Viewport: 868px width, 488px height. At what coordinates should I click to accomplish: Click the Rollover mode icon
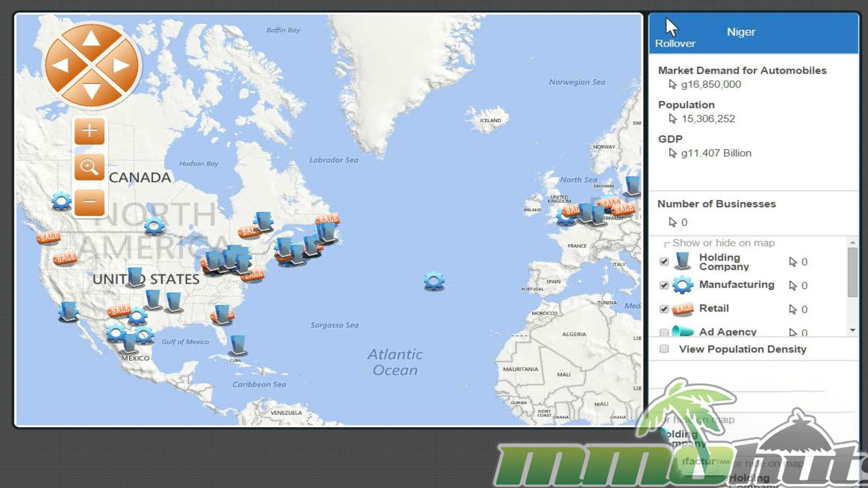point(672,28)
